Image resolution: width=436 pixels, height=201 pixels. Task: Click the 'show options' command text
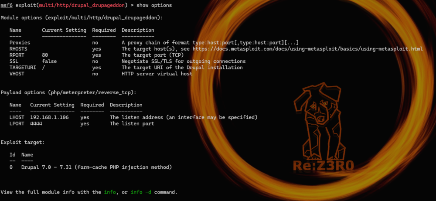click(x=154, y=5)
